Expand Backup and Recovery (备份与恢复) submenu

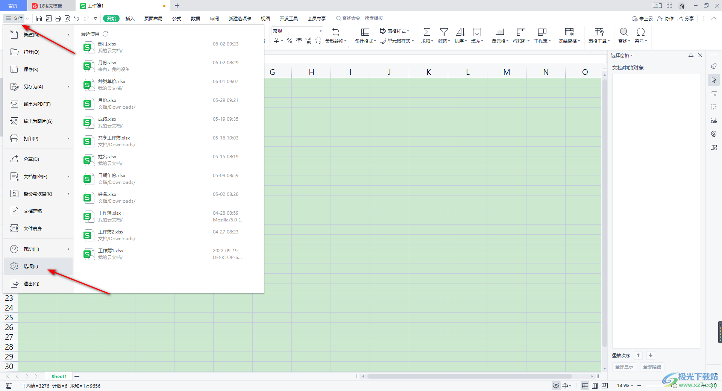click(x=68, y=194)
